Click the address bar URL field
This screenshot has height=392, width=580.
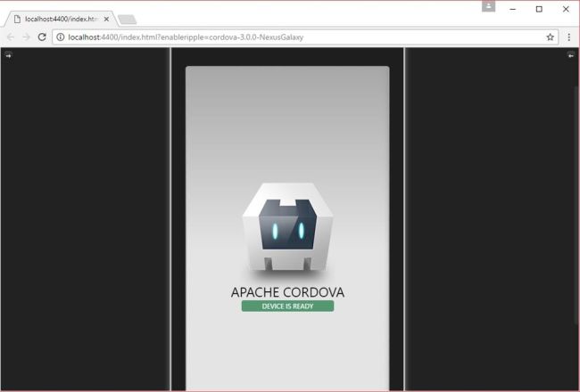coord(304,37)
